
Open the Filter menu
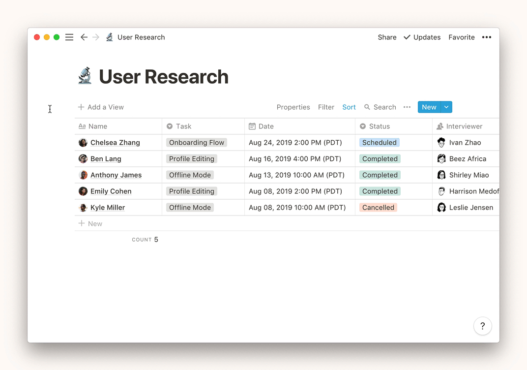(x=326, y=107)
